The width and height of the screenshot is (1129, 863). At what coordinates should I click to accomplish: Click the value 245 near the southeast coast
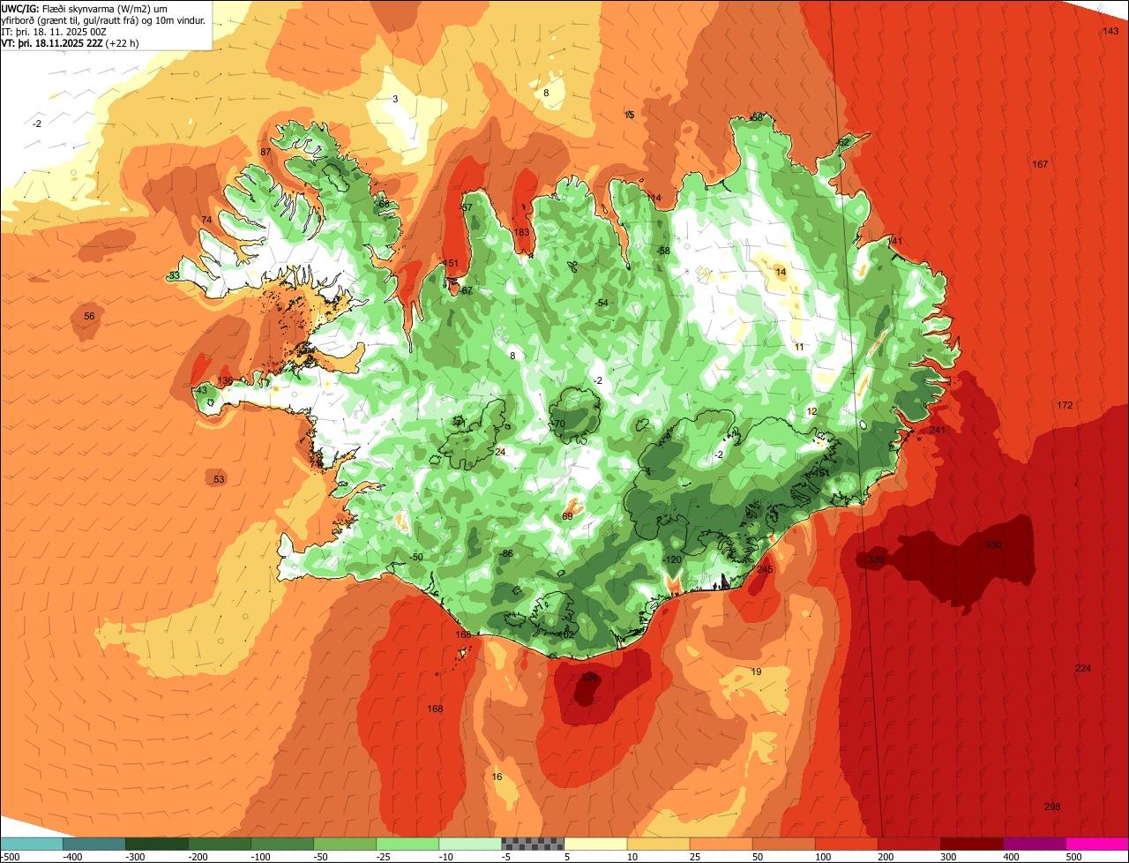765,569
